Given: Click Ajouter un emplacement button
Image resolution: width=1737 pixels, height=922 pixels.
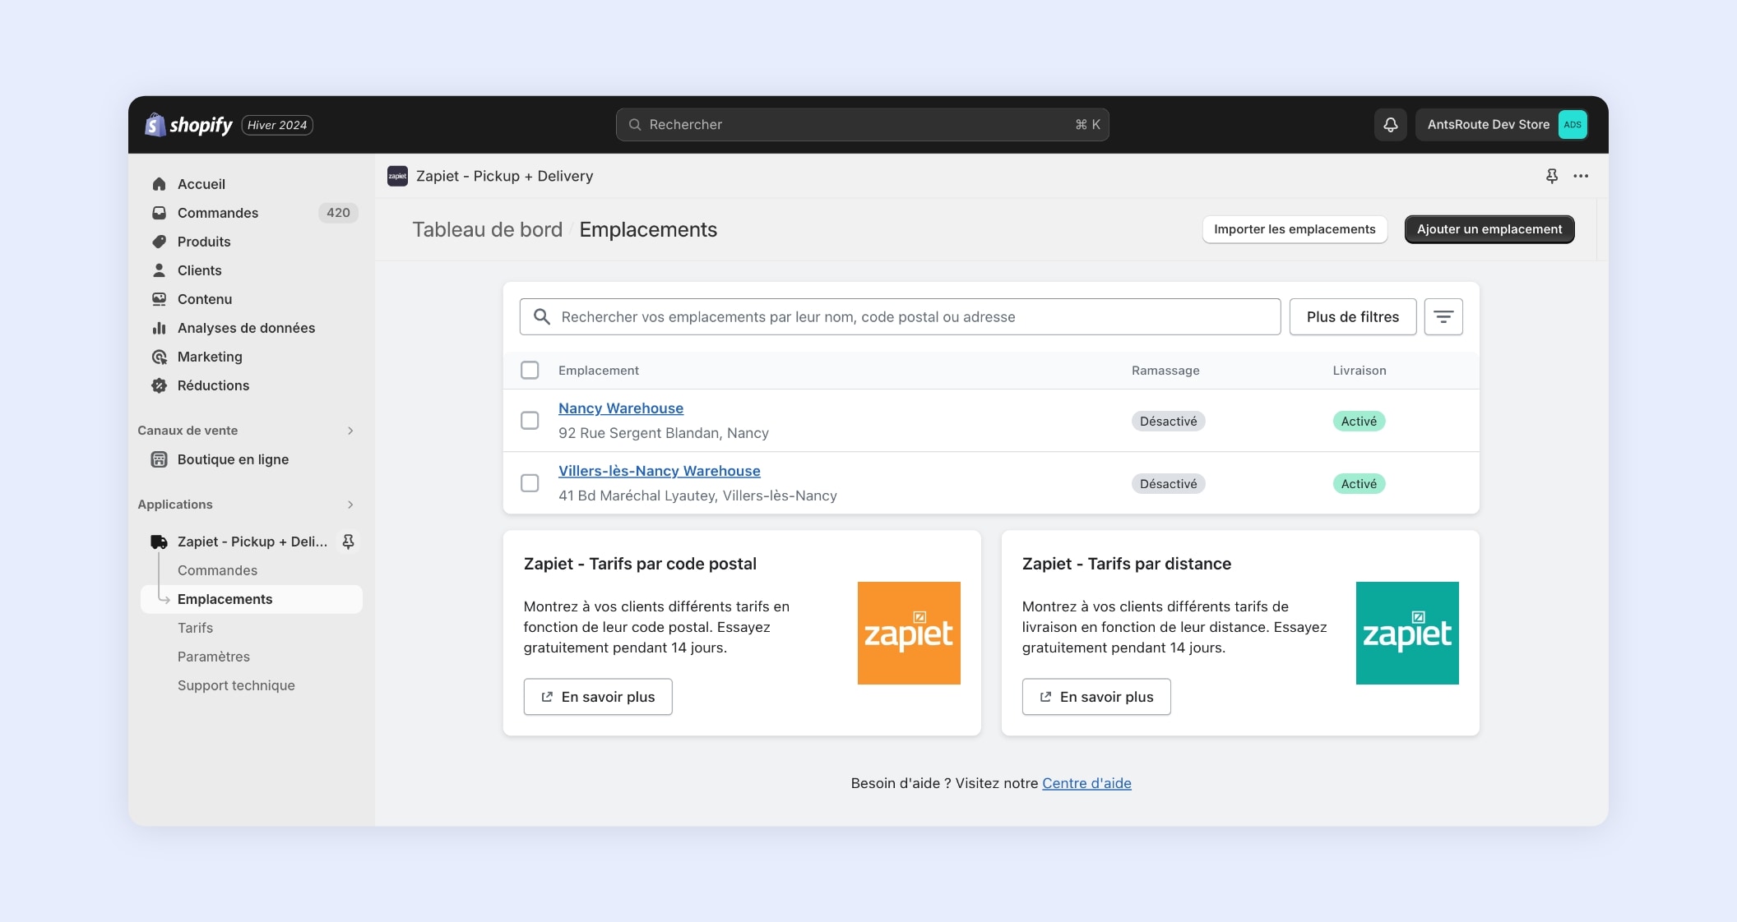Looking at the screenshot, I should click(1489, 229).
